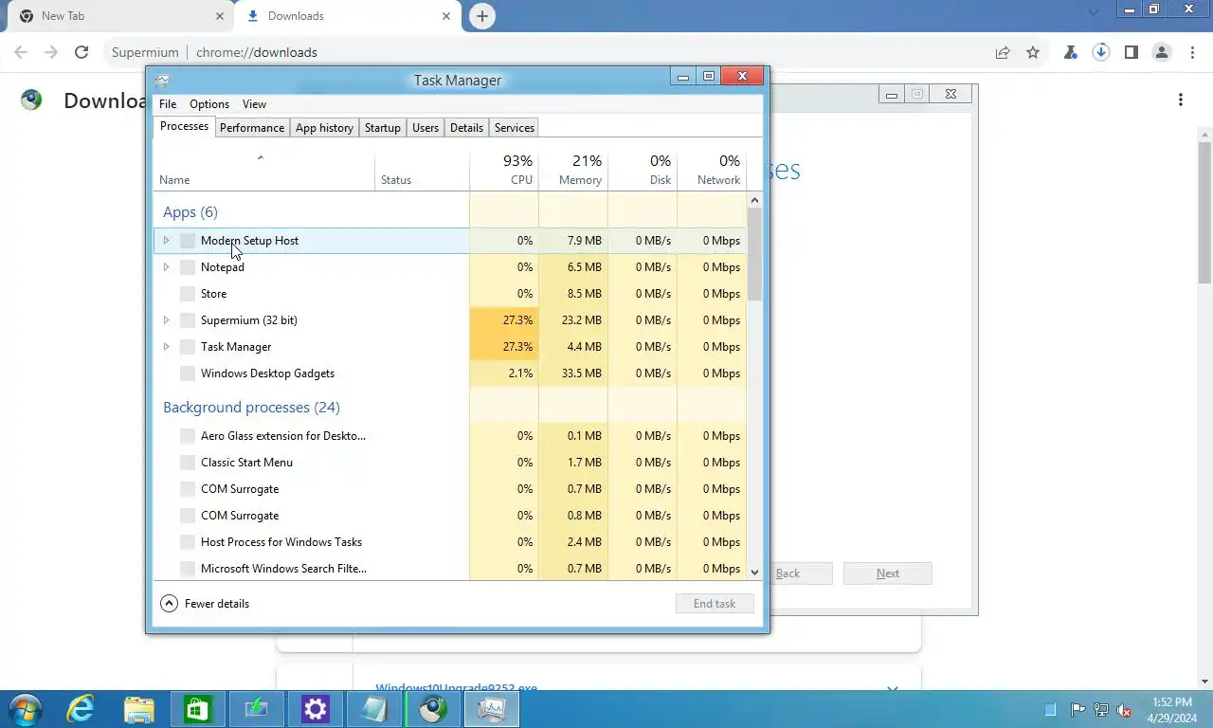Open the Options menu in Task Manager
Image resolution: width=1213 pixels, height=728 pixels.
tap(209, 104)
